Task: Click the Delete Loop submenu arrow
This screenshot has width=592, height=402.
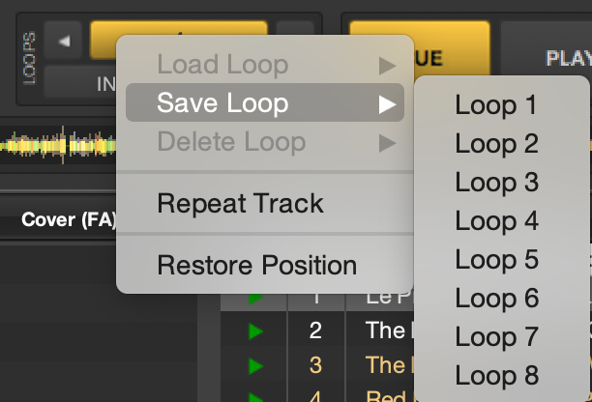Action: coord(387,144)
